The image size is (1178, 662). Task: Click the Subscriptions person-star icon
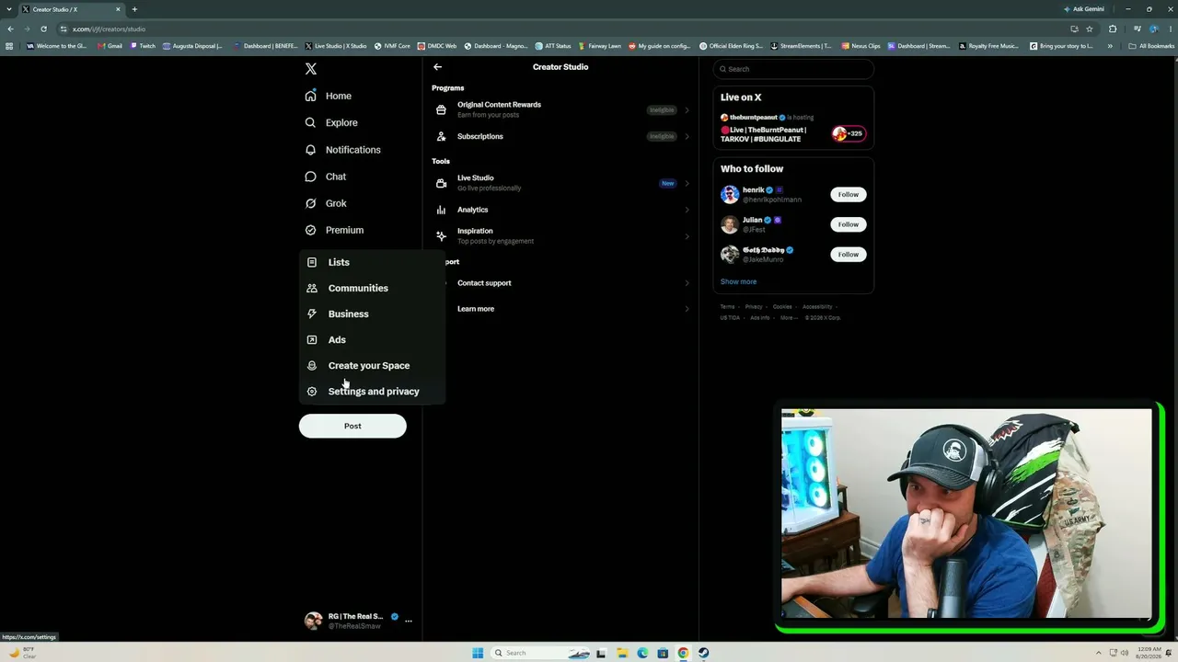[x=442, y=136]
